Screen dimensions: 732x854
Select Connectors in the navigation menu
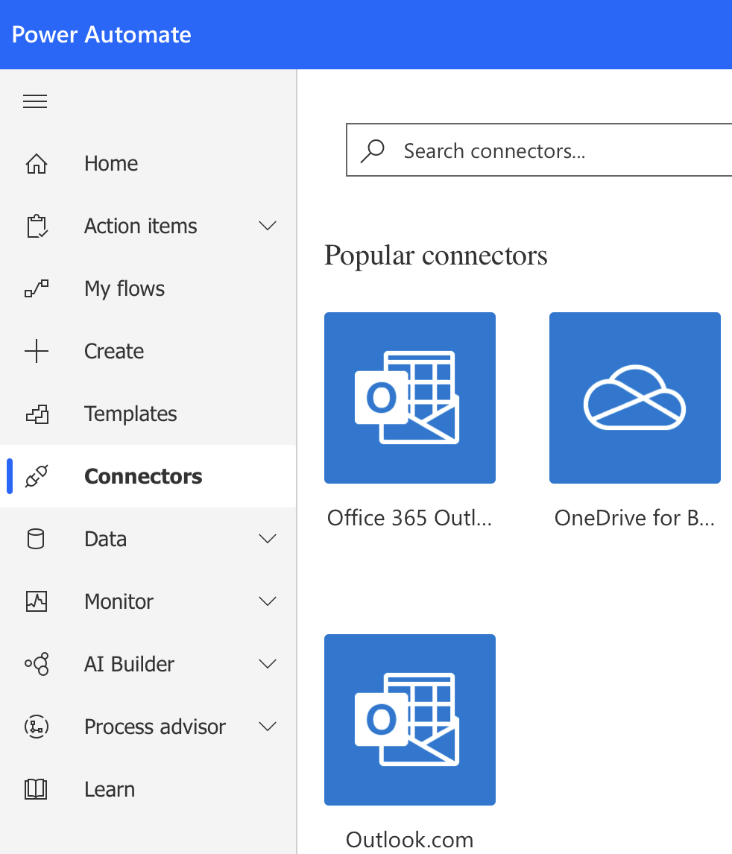(143, 476)
